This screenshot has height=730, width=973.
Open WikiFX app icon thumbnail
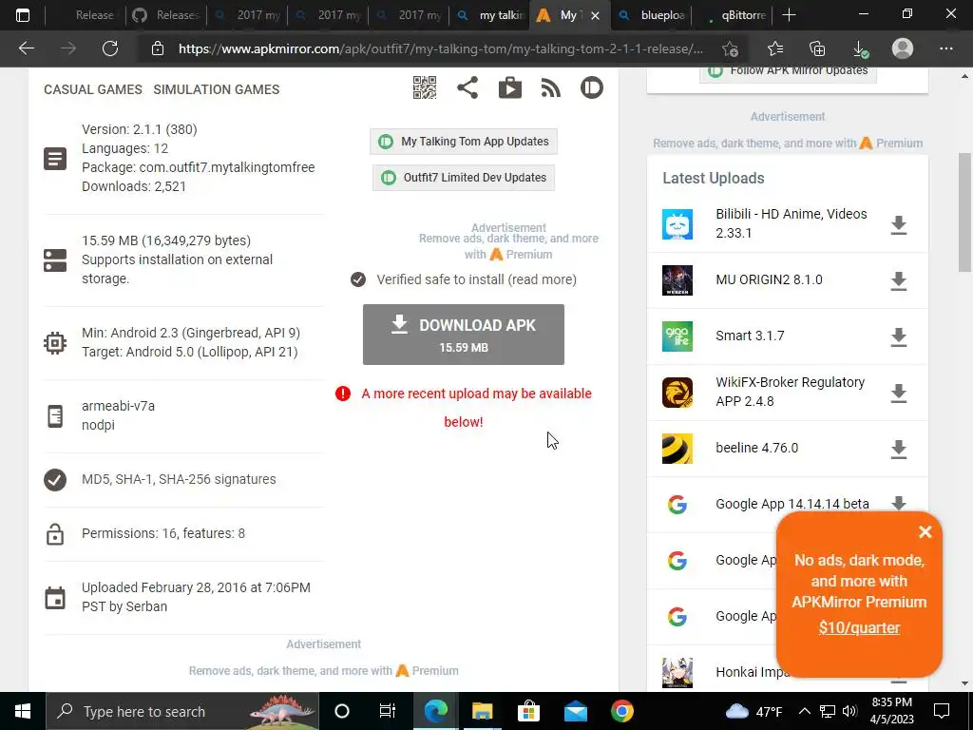click(x=677, y=393)
